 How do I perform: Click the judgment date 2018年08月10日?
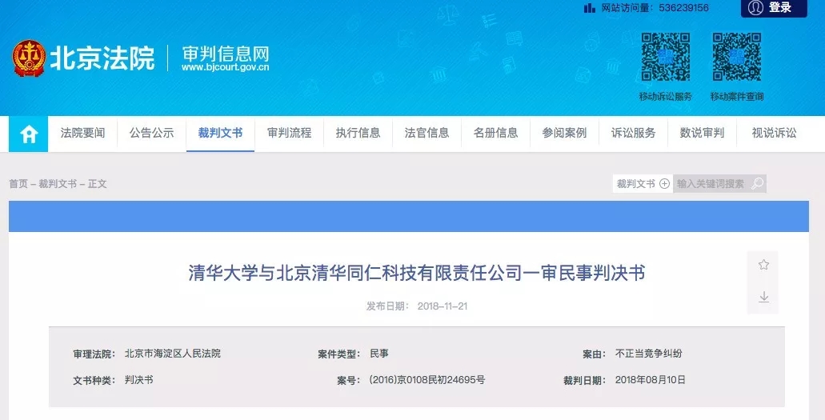pyautogui.click(x=651, y=379)
